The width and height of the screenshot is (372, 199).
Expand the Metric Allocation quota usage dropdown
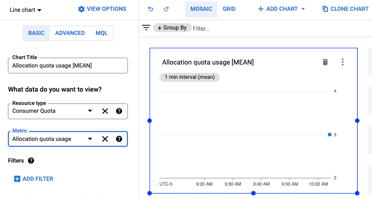[x=90, y=139]
